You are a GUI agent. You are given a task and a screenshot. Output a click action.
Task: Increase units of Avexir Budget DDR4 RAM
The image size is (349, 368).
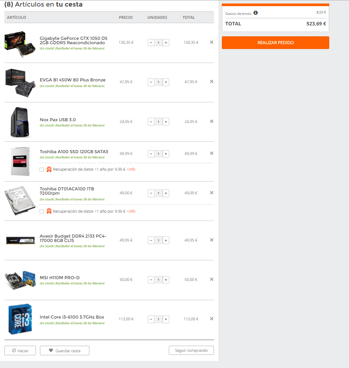coord(166,240)
